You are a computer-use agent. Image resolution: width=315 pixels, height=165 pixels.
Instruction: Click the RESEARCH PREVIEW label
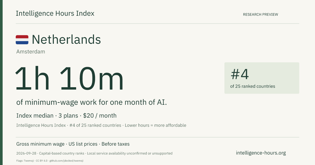(x=260, y=14)
